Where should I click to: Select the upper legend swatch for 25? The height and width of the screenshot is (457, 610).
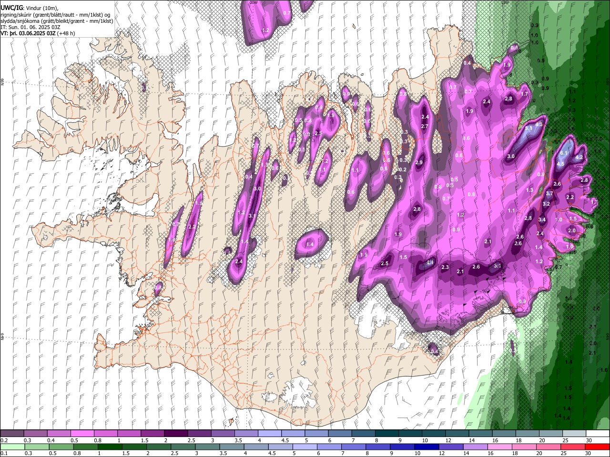(574, 434)
